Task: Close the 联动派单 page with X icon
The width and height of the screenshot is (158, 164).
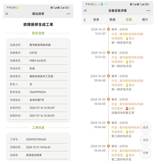Action: click(7, 14)
